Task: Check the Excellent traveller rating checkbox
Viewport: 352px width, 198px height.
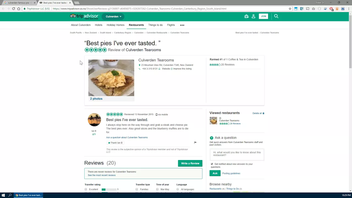Action: (86, 189)
